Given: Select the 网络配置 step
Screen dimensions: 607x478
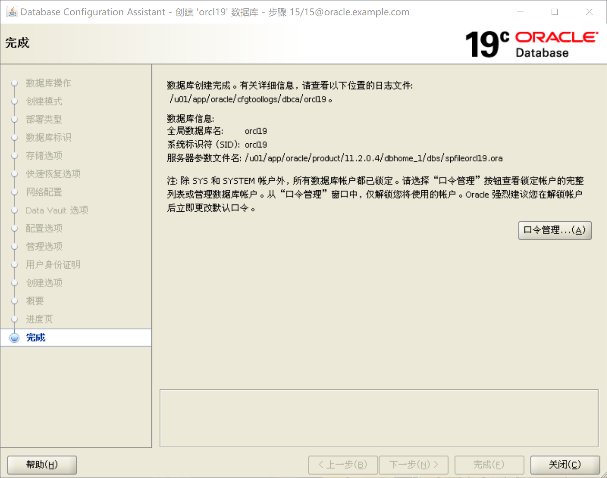Looking at the screenshot, I should (44, 192).
